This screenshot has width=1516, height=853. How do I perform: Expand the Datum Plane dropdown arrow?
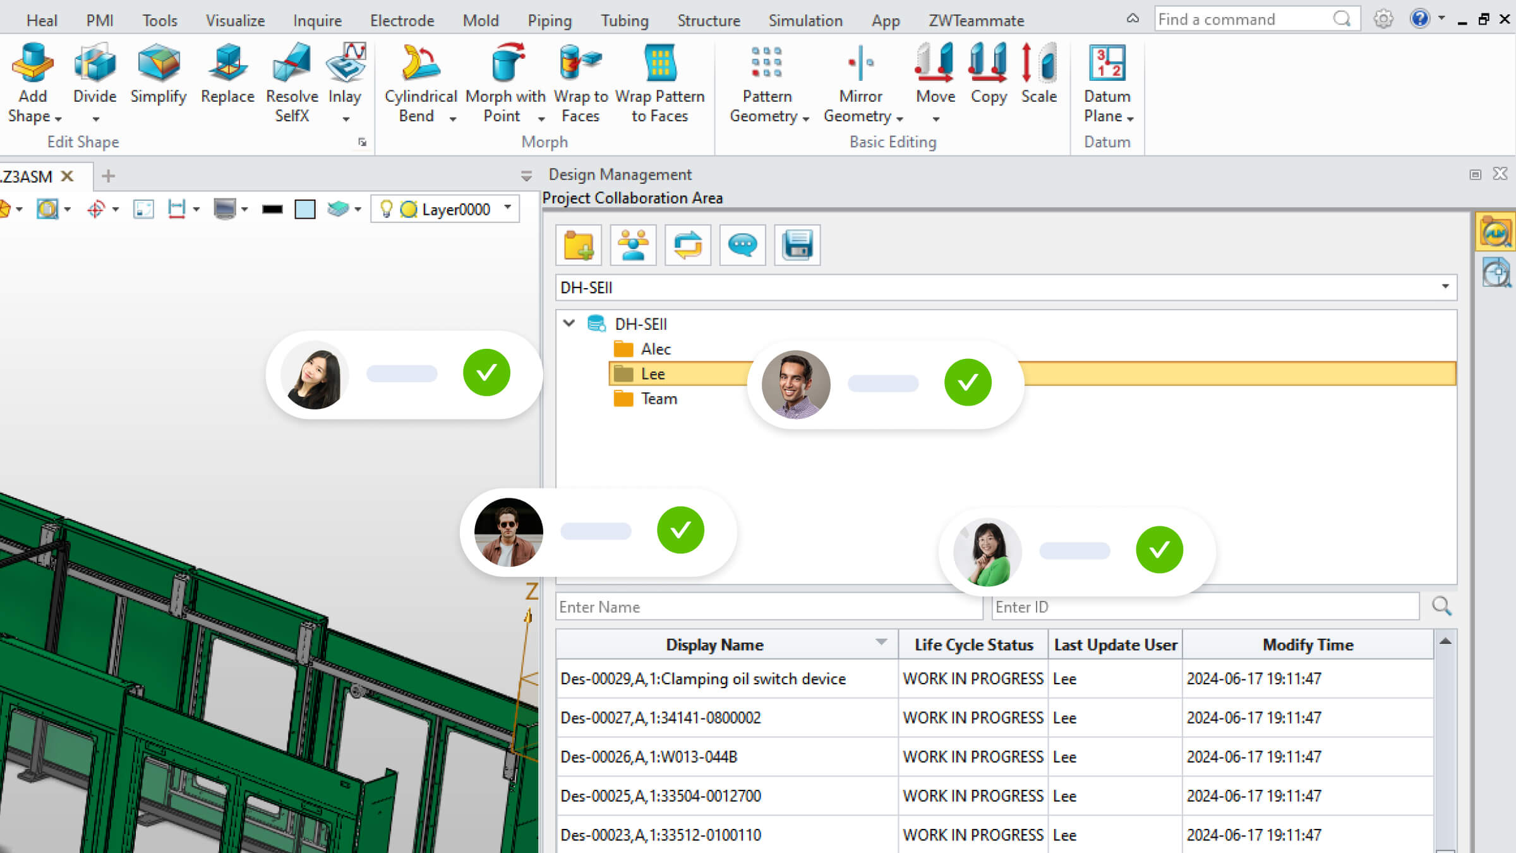(1130, 118)
